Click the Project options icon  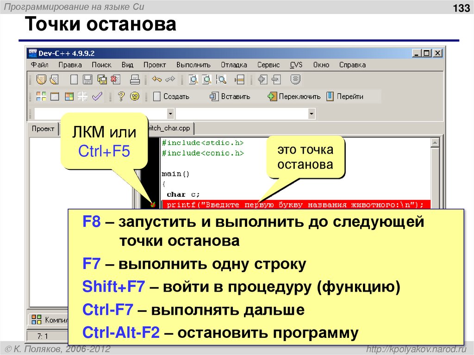(x=295, y=80)
